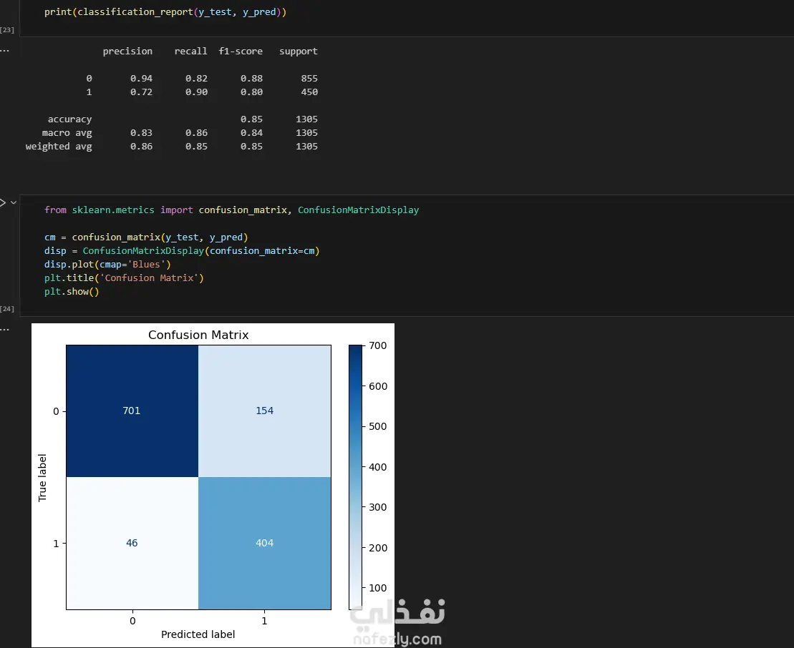Click support value 450
This screenshot has height=648, width=794.
(x=309, y=92)
